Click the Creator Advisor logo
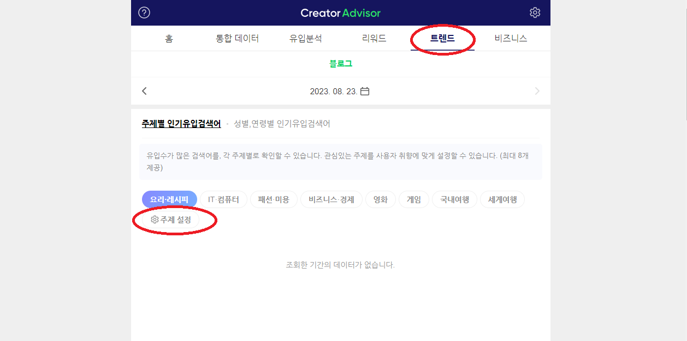Viewport: 687px width, 341px height. tap(340, 13)
